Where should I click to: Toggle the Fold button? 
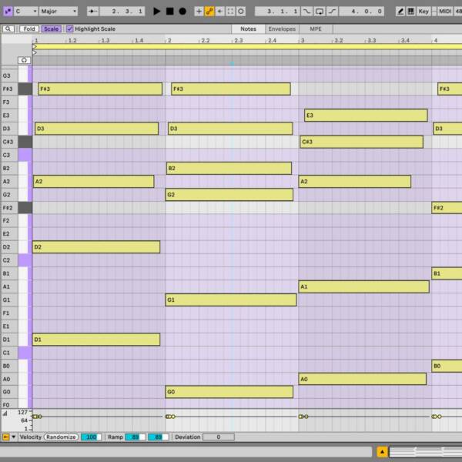[29, 29]
